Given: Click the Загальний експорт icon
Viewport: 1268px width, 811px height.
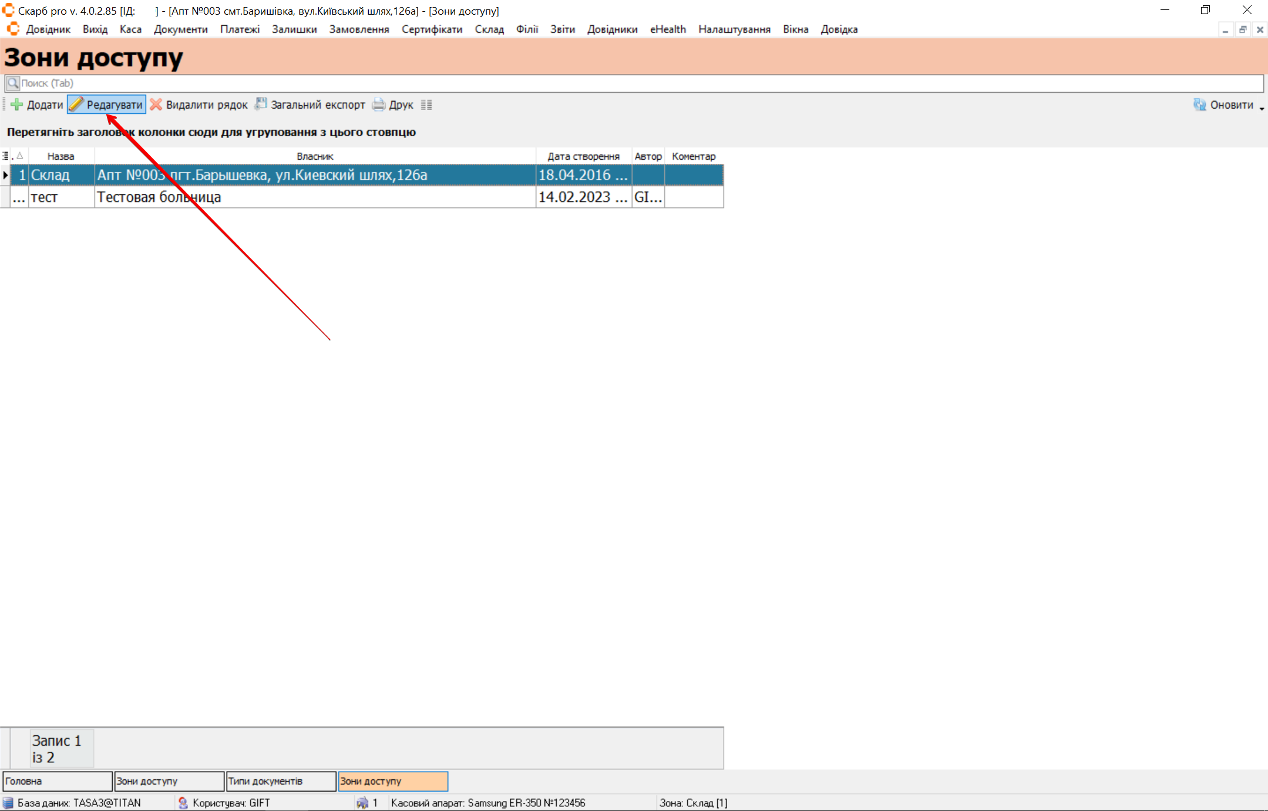Looking at the screenshot, I should pos(261,105).
